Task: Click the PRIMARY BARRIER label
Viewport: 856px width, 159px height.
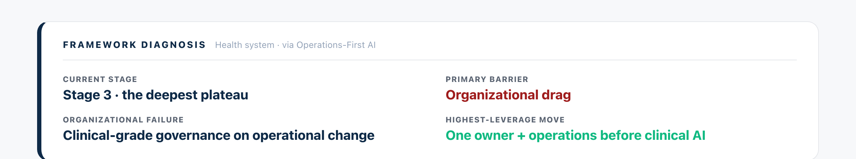Action: click(x=487, y=79)
